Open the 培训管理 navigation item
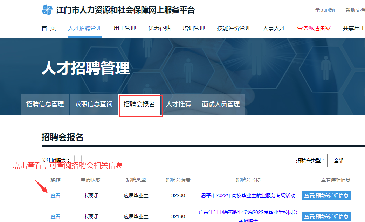Image resolution: width=365 pixels, height=222 pixels. click(194, 28)
